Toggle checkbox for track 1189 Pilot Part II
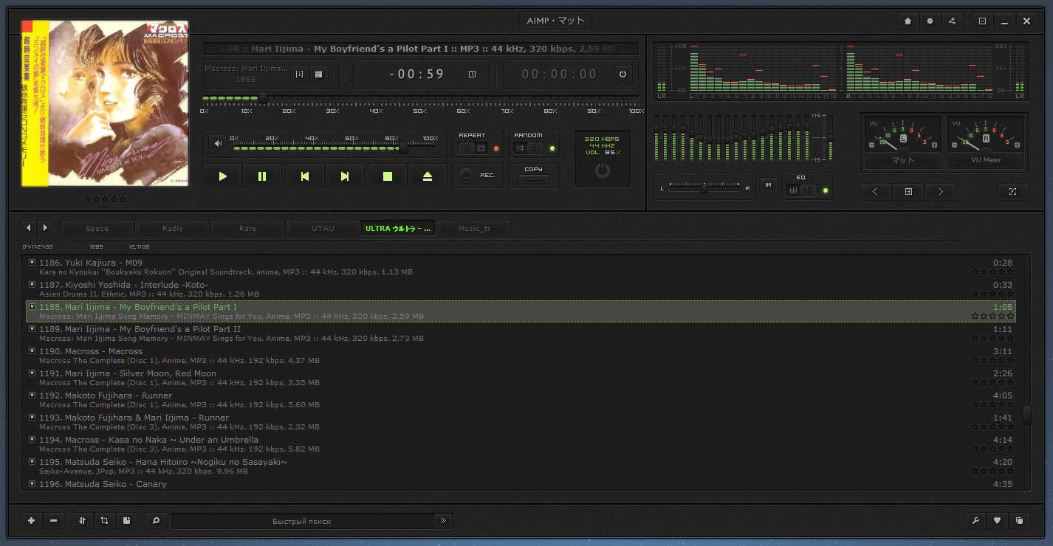The height and width of the screenshot is (546, 1053). (32, 328)
